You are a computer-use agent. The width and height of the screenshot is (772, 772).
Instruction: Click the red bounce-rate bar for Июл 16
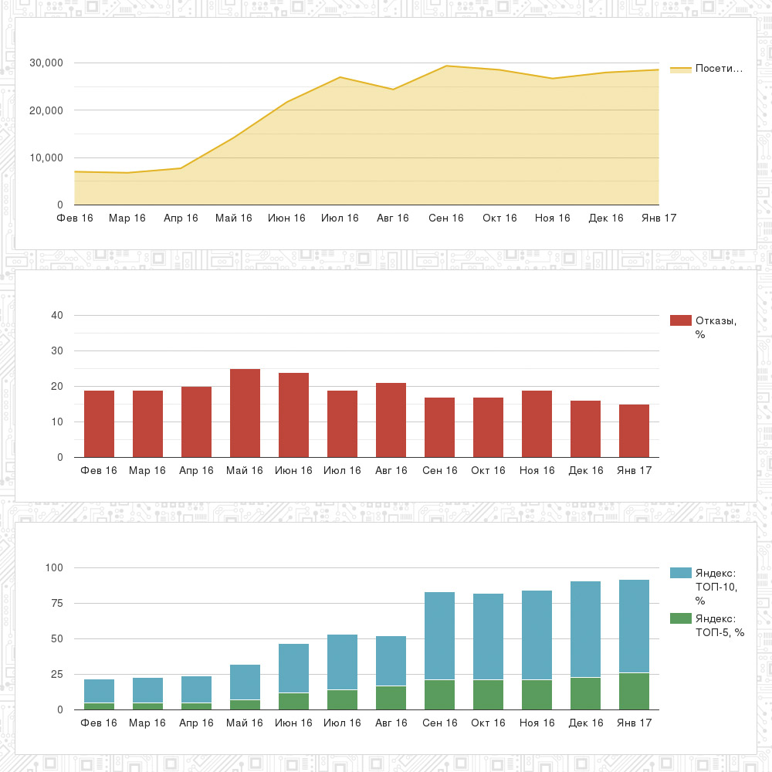(342, 424)
